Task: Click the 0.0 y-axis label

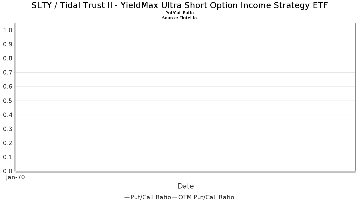Action: (x=7, y=171)
